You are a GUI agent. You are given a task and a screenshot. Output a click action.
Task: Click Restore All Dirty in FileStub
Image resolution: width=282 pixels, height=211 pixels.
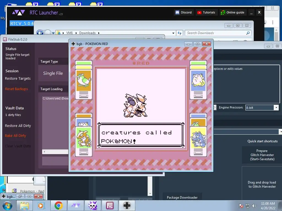point(18,126)
